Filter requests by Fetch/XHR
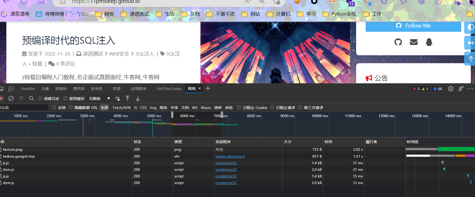This screenshot has height=197, width=475. tap(122, 108)
